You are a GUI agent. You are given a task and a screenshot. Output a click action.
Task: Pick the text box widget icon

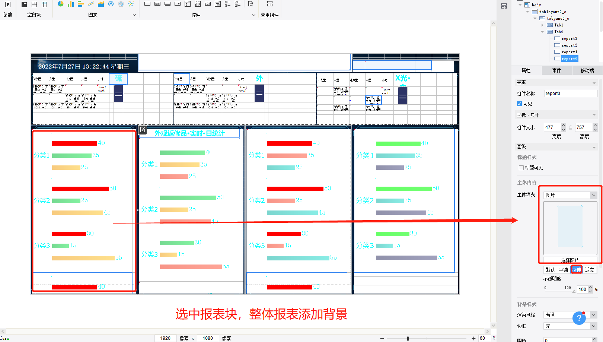[147, 4]
